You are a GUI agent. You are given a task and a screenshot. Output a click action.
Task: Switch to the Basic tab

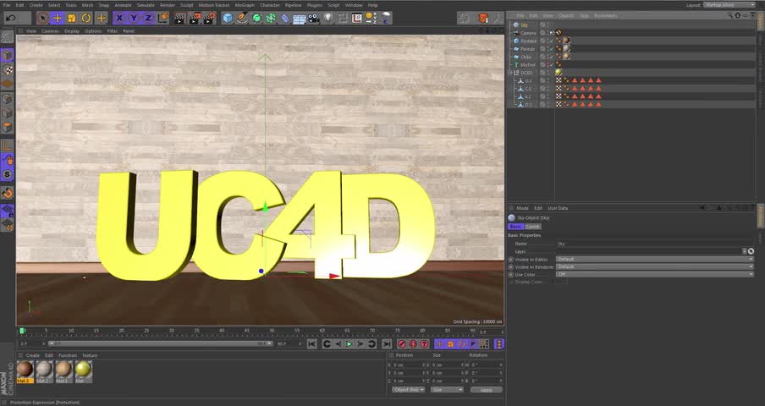[x=515, y=227]
